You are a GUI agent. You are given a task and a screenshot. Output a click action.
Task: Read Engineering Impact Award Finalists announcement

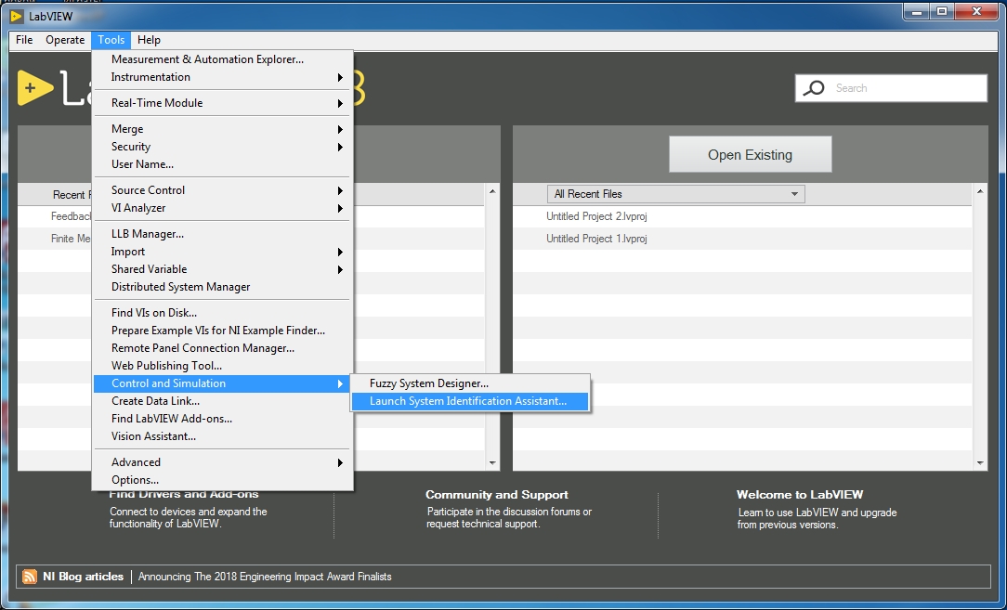(x=265, y=577)
